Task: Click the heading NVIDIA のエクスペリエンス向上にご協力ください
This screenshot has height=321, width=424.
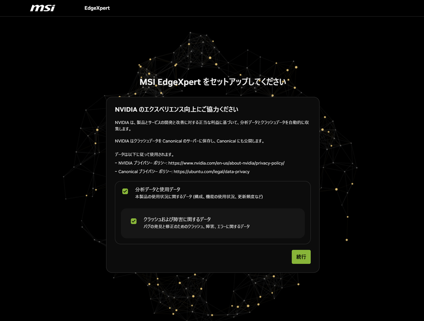Action: [x=176, y=109]
